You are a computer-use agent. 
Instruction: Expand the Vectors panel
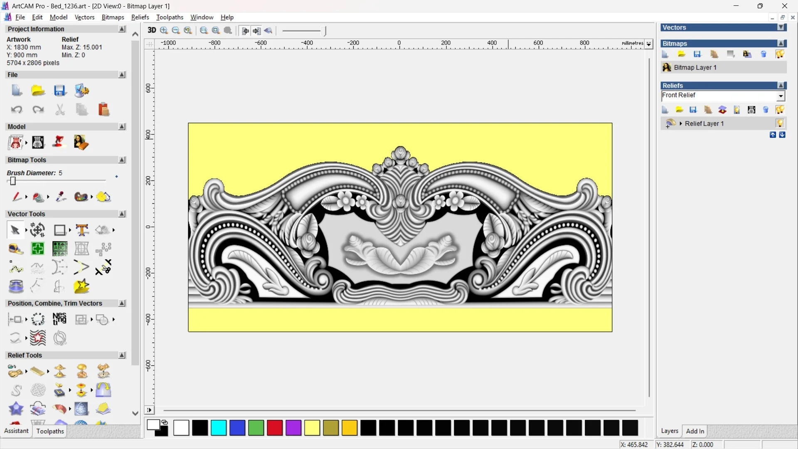(781, 27)
